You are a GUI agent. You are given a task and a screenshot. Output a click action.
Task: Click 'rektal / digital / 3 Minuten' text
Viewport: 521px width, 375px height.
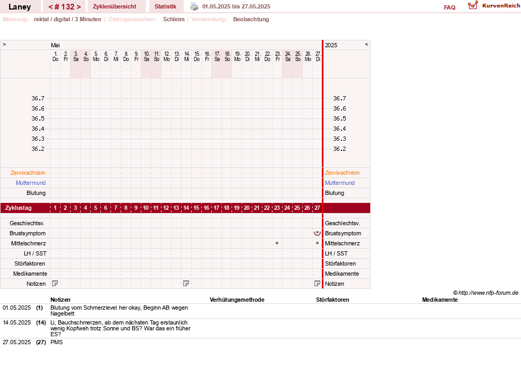point(67,19)
